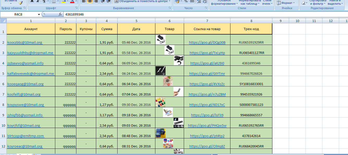
Task: Open the 'Буфер обмена' dialog launcher
Action: point(24,8)
